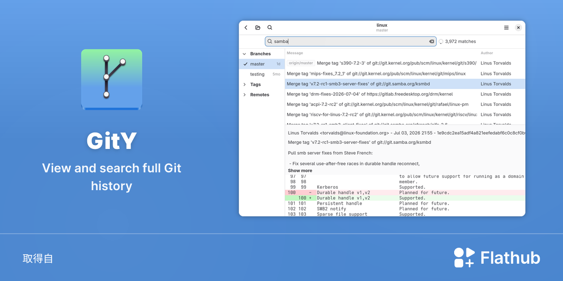Toggle the search magnifier icon in header
The image size is (563, 281).
coord(270,28)
